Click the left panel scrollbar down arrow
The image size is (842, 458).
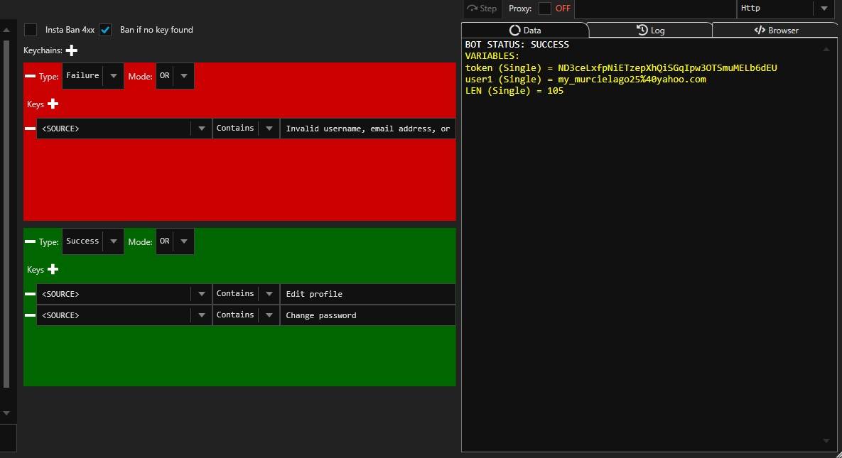6,413
